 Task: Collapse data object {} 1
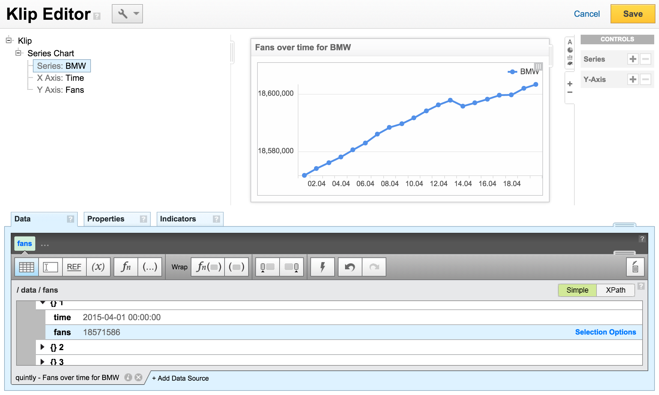click(x=43, y=303)
